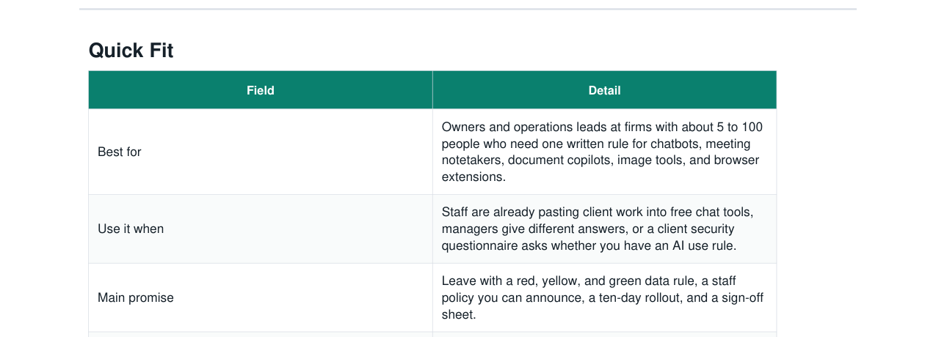Viewport: 936px width, 337px height.
Task: Select the 'Leave with a red, yellow' detail text
Action: [x=603, y=297]
